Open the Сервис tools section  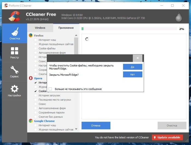pyautogui.click(x=14, y=72)
